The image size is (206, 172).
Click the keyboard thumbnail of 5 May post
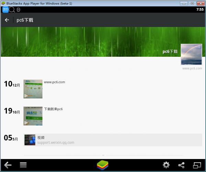tap(30, 140)
